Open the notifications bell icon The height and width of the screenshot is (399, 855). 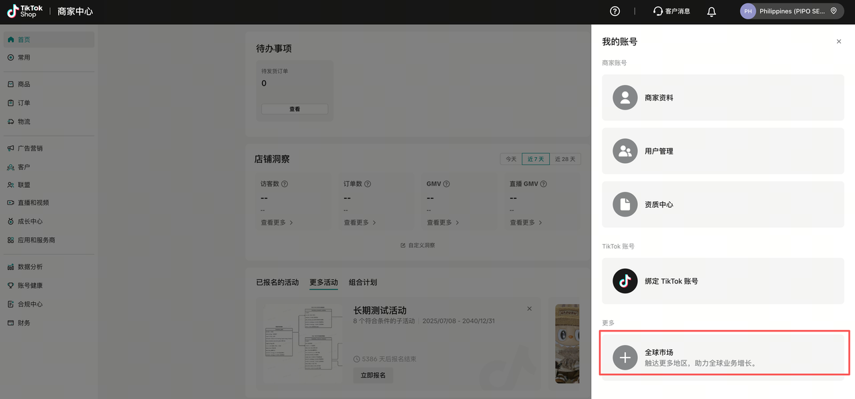point(711,11)
